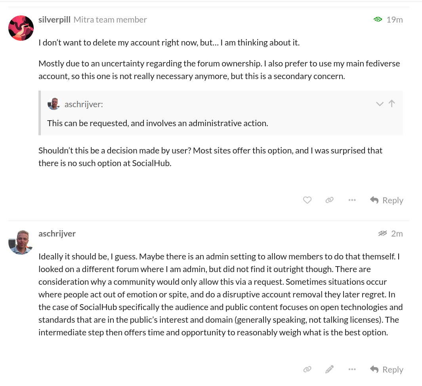The height and width of the screenshot is (386, 422).
Task: Copy share link of aschrijver's post
Action: pos(307,369)
